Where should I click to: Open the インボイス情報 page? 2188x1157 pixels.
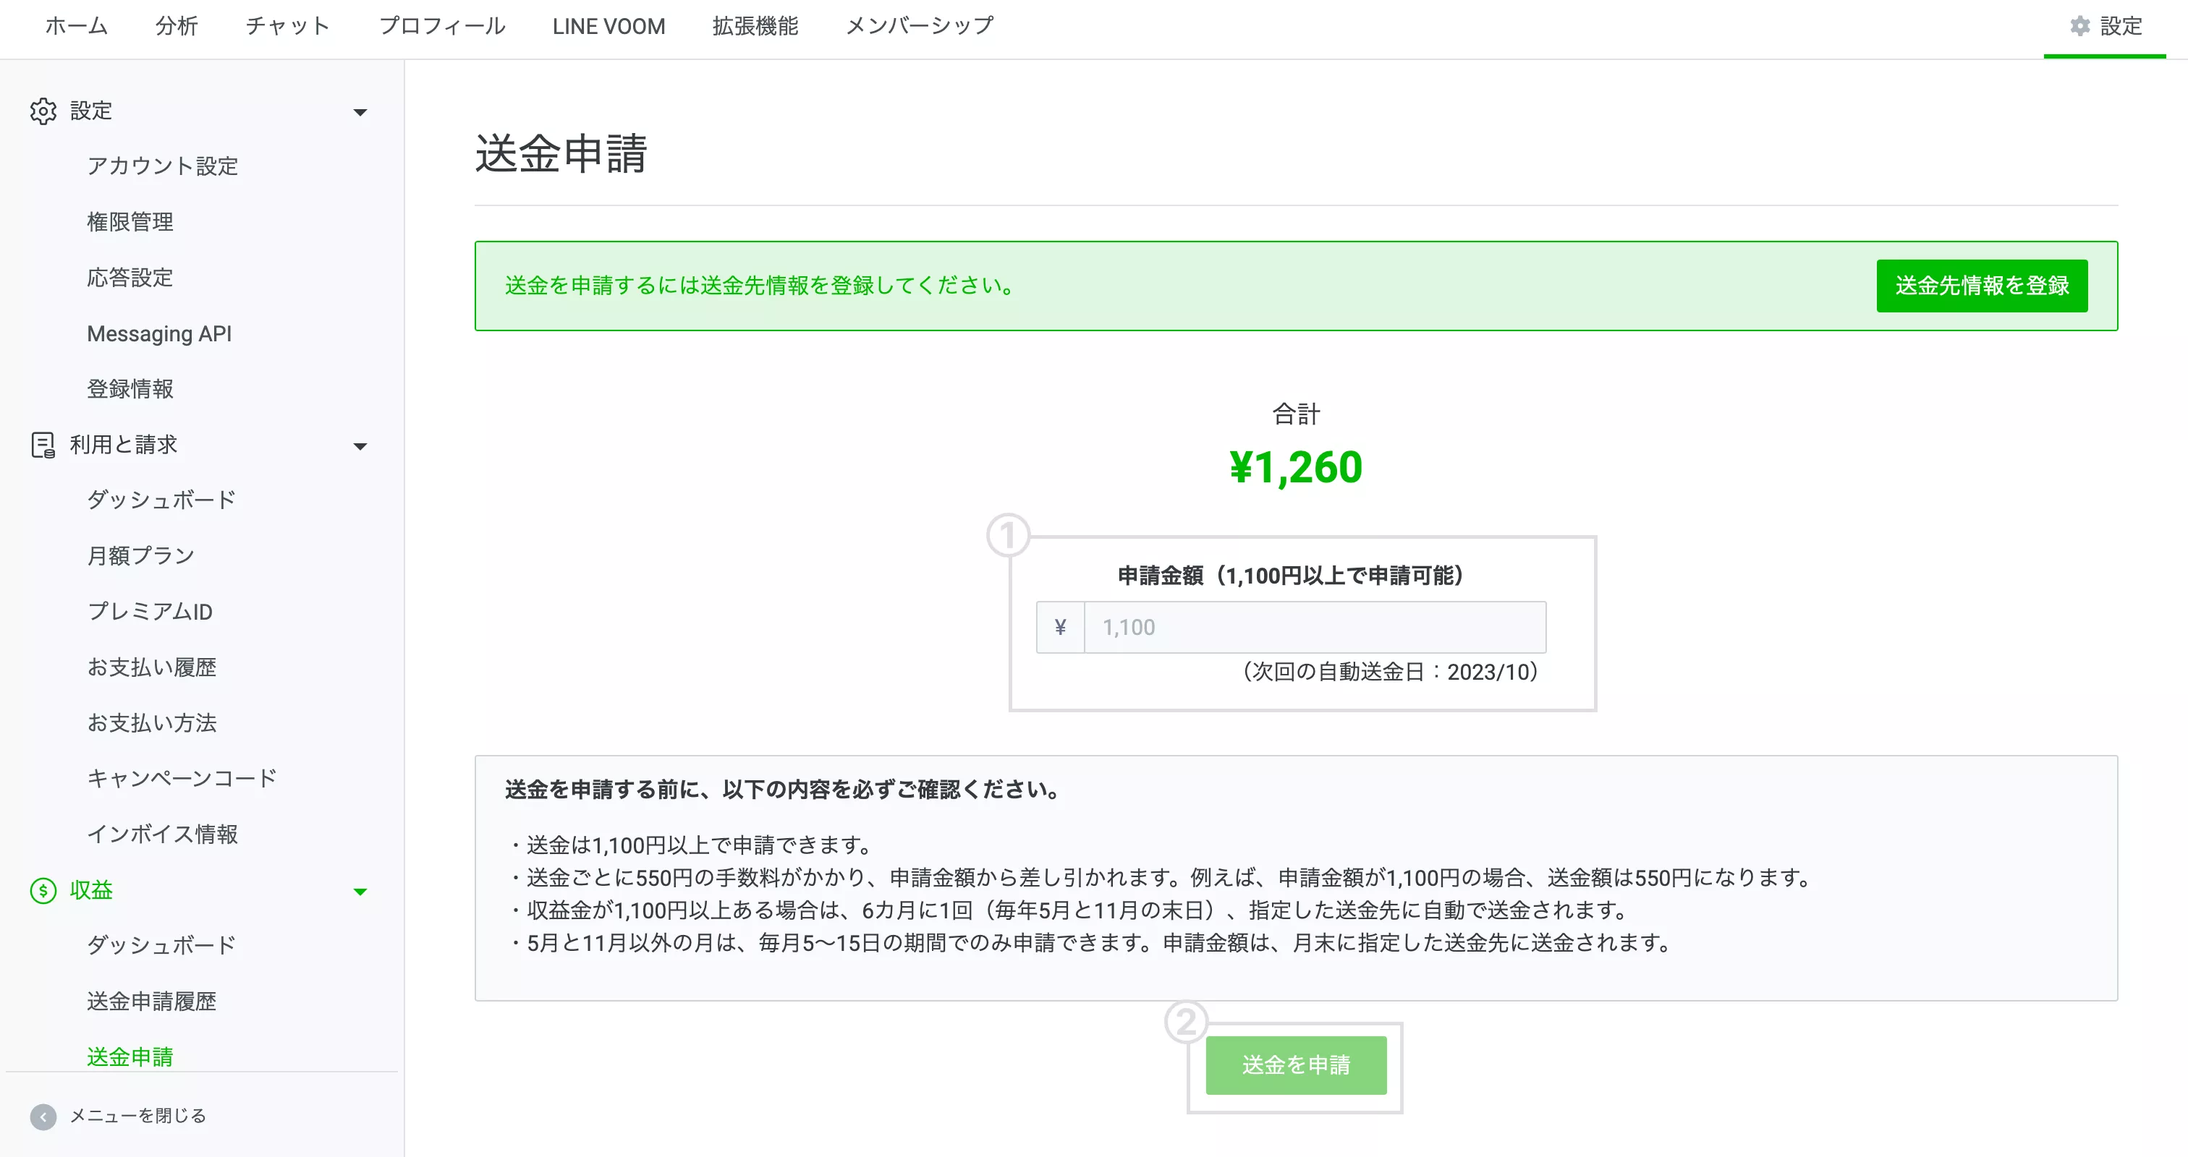(162, 834)
